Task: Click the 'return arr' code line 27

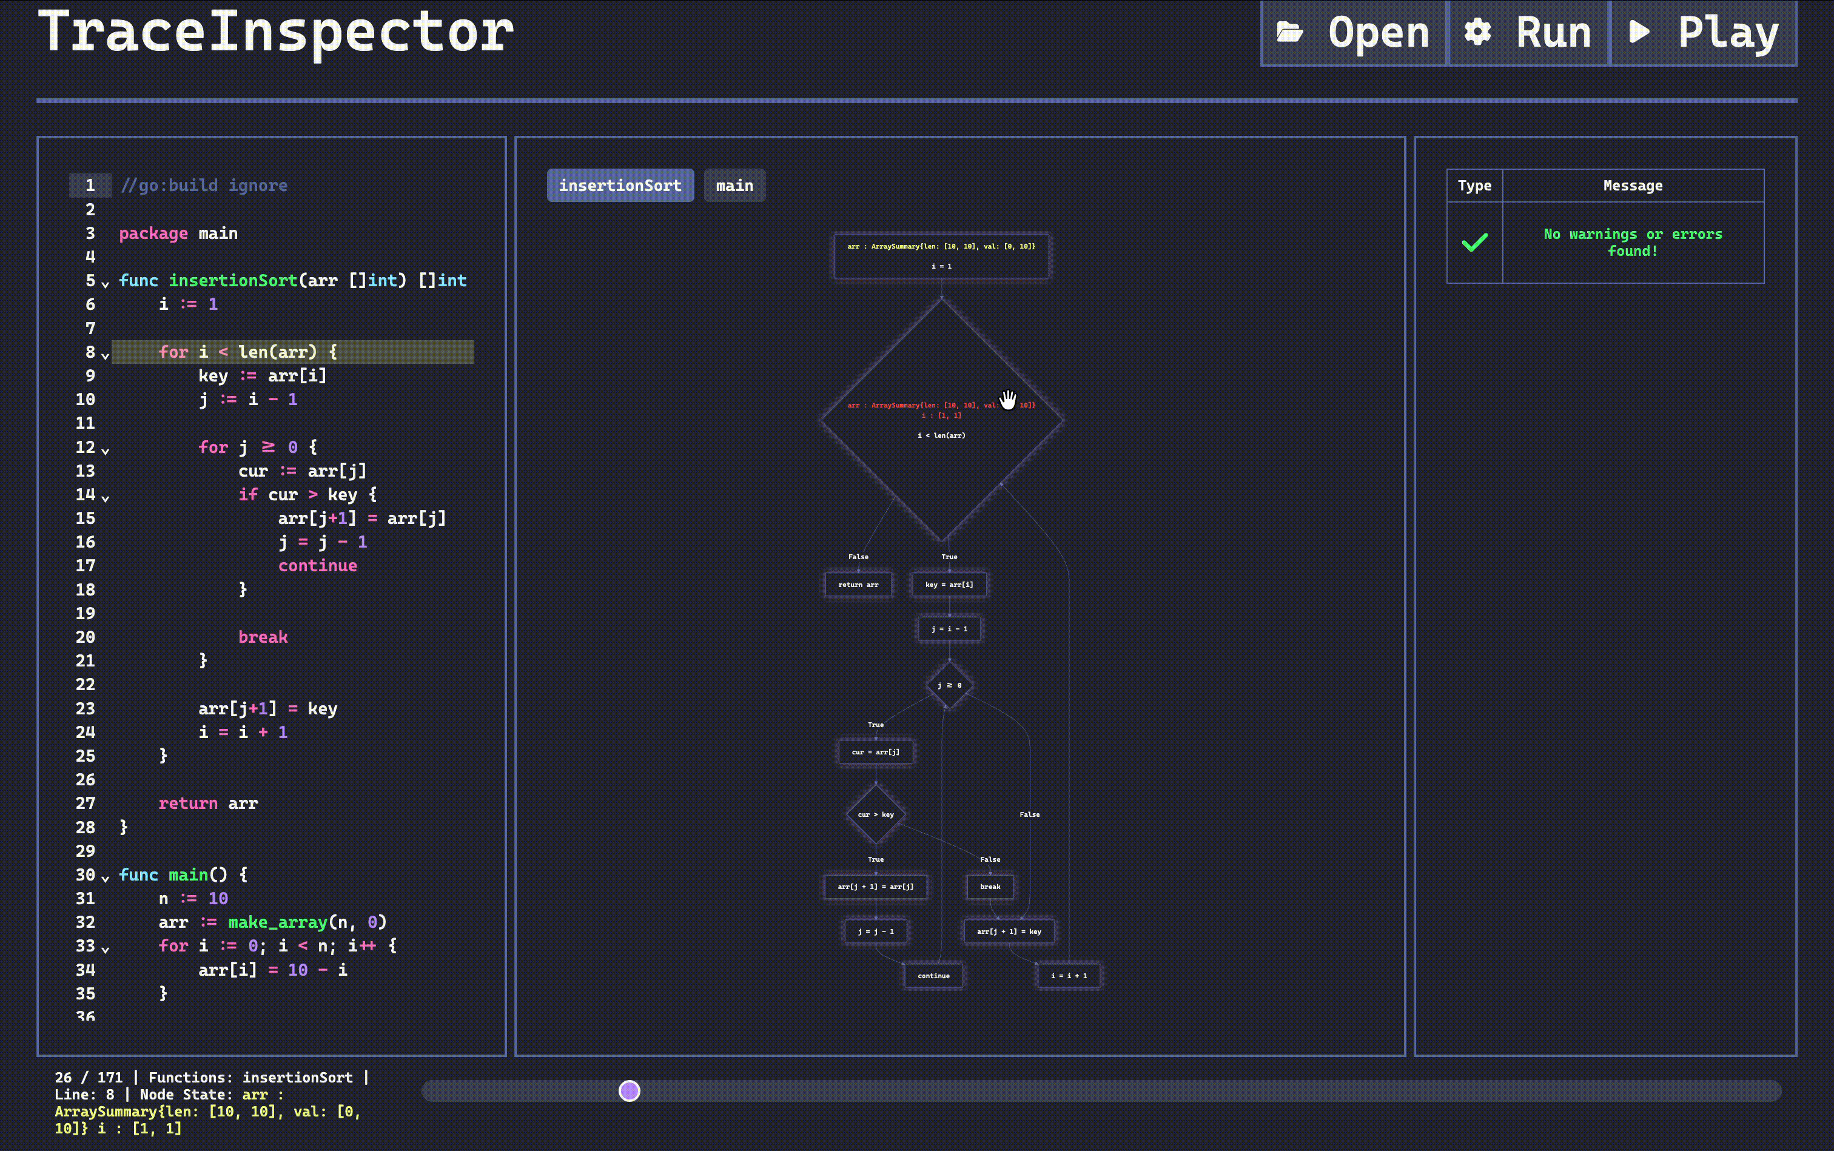Action: (208, 803)
